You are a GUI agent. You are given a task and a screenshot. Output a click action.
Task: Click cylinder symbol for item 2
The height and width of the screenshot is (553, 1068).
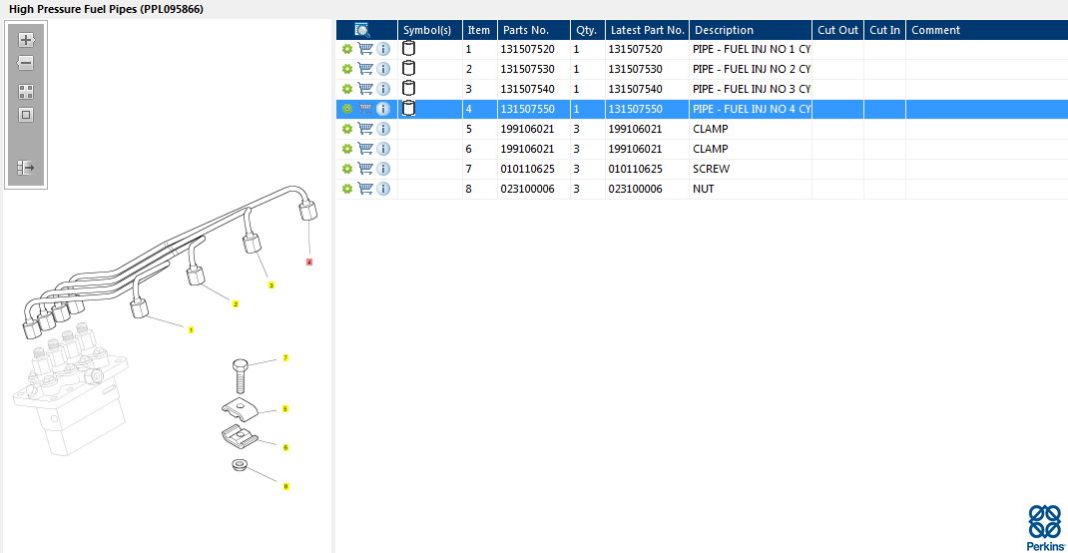click(408, 69)
